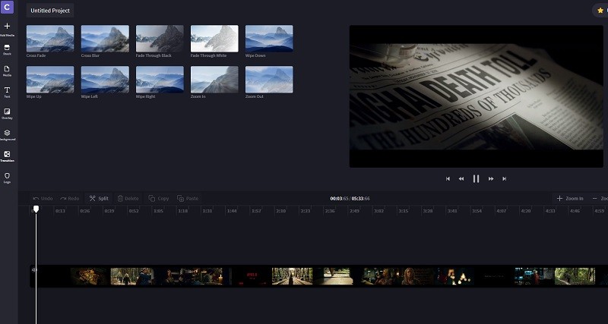Skip to end of video

pyautogui.click(x=504, y=178)
